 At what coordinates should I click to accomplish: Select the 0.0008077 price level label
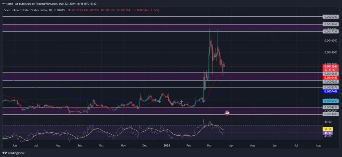coord(331,87)
